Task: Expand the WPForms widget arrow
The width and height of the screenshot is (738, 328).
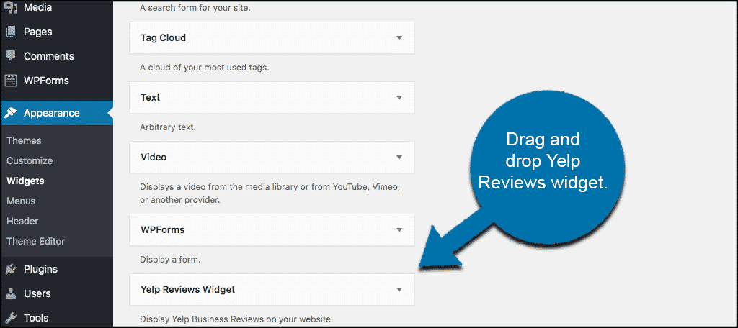Action: pos(399,230)
